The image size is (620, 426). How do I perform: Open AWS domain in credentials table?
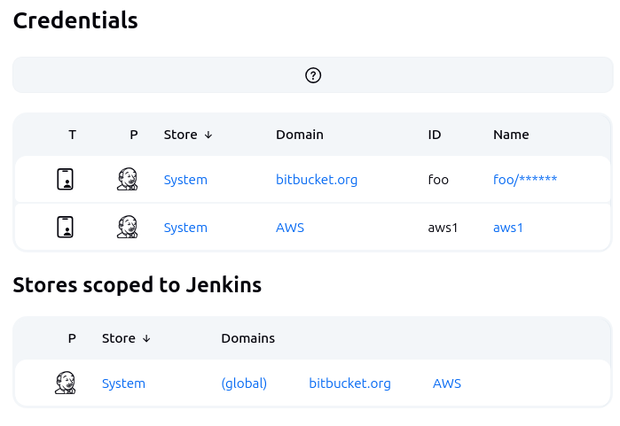click(289, 228)
